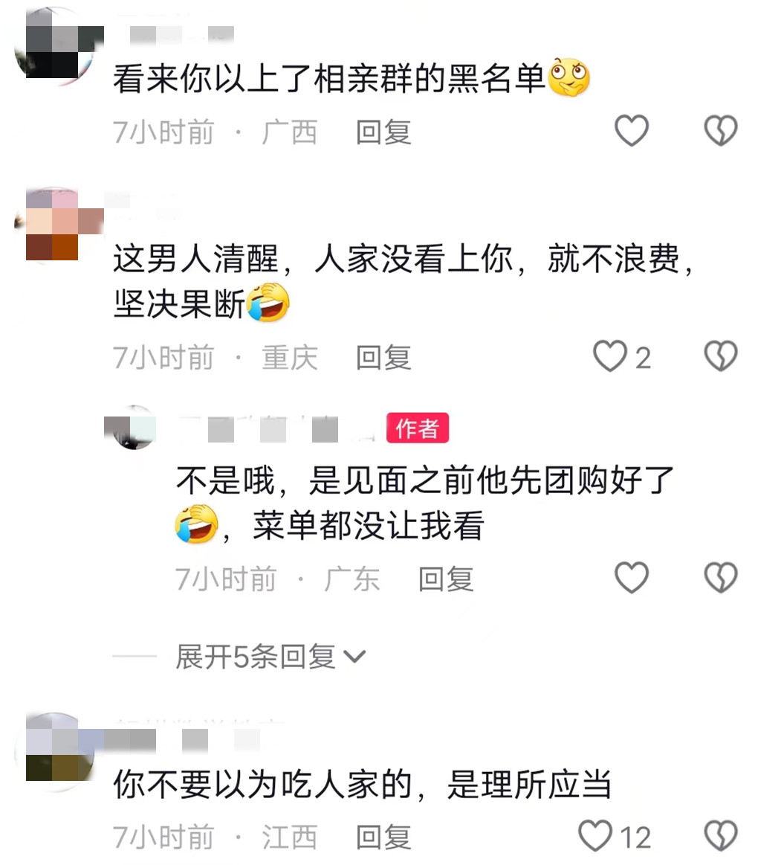This screenshot has height=865, width=781.
Task: Open the author's small avatar
Action: pyautogui.click(x=133, y=428)
